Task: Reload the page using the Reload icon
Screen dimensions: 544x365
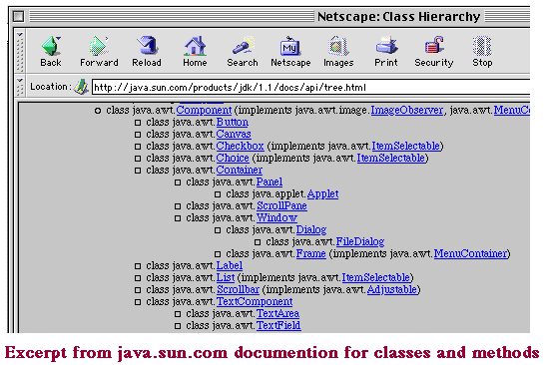Action: pos(147,46)
